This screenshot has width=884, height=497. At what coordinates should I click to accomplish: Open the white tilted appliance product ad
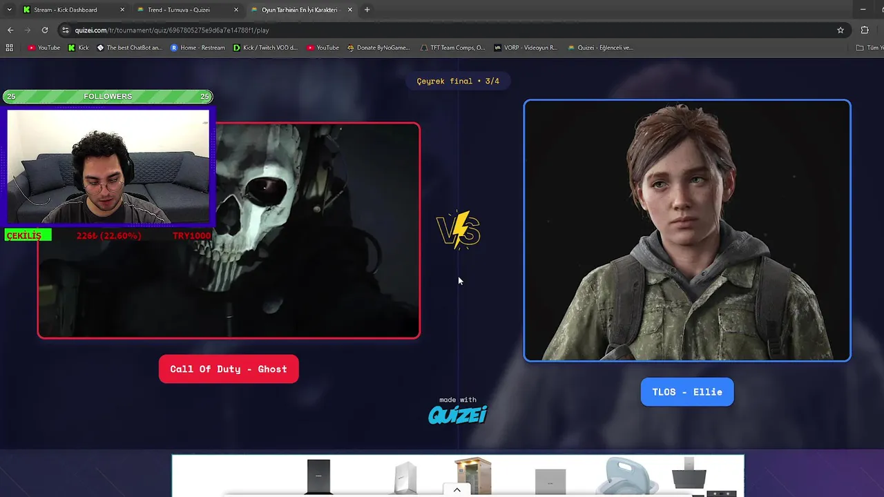pos(405,477)
